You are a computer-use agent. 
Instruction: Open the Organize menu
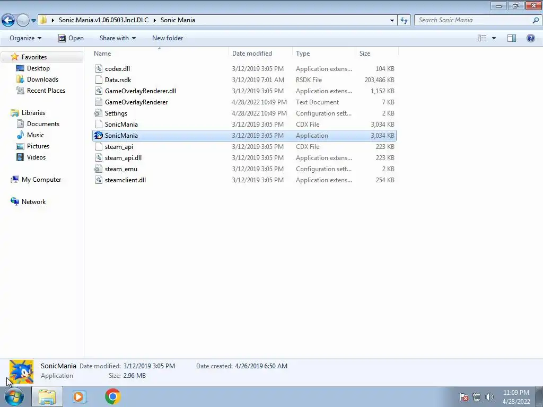point(25,38)
